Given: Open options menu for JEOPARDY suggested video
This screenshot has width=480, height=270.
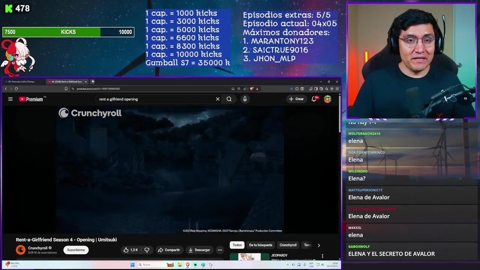Looking at the screenshot, I should (322, 256).
